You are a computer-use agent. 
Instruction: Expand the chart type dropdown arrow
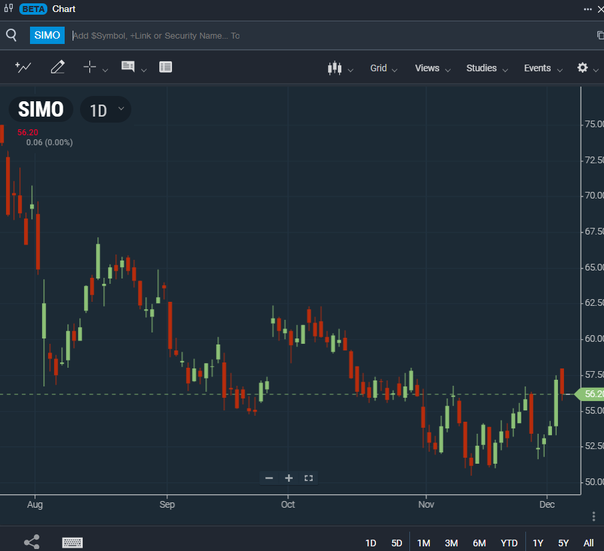click(x=350, y=70)
